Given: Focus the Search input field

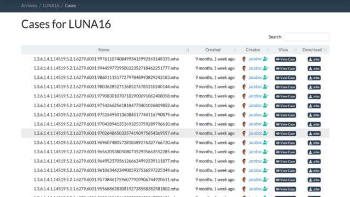Looking at the screenshot, I should click(306, 37).
